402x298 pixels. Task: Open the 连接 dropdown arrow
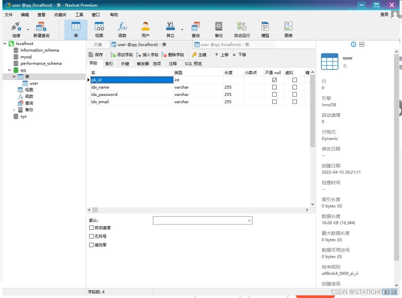click(28, 30)
